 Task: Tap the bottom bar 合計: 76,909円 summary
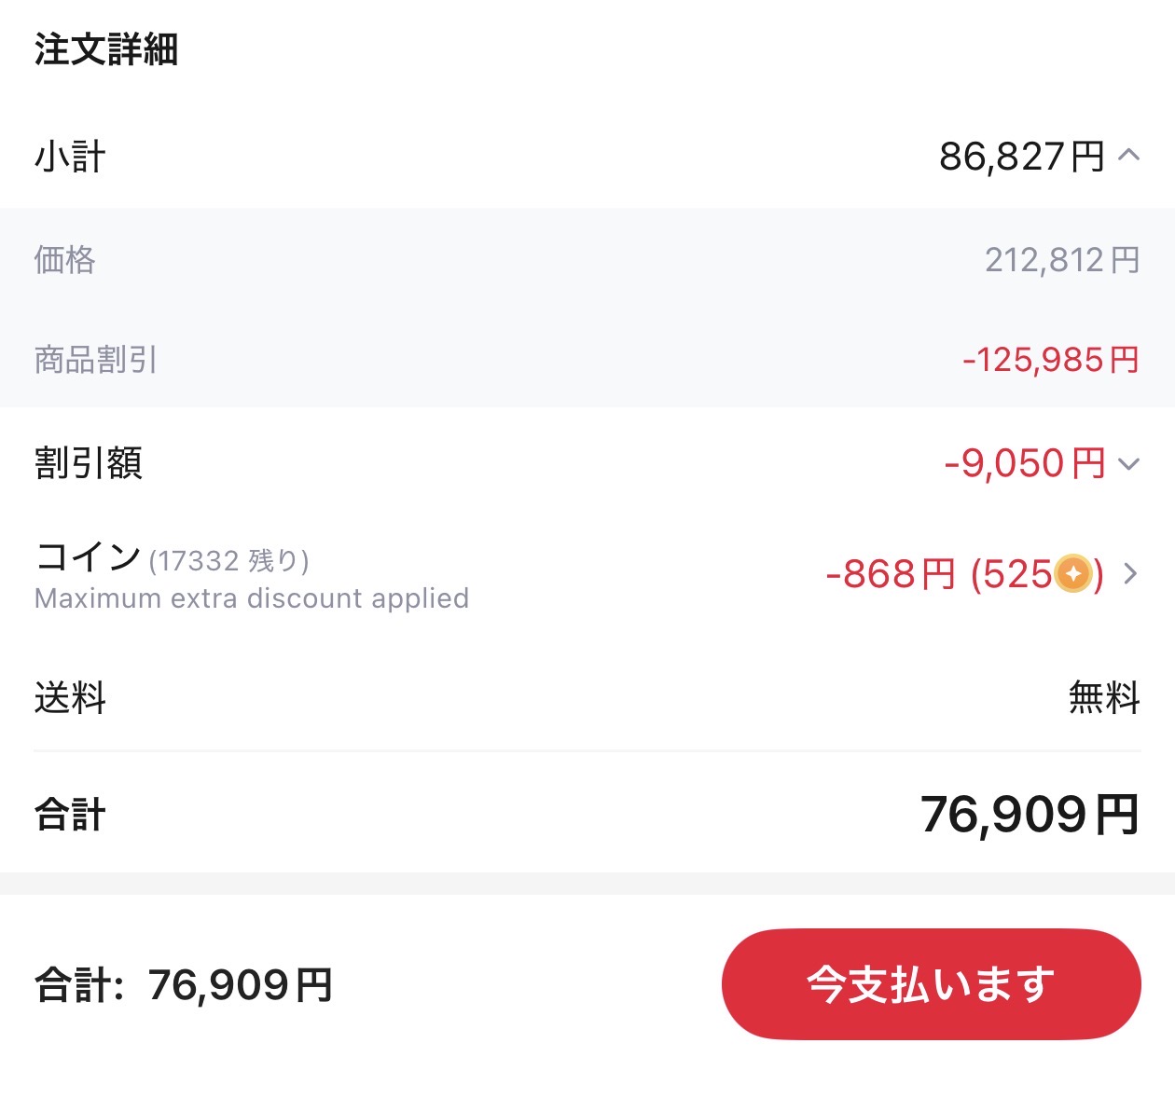click(184, 984)
